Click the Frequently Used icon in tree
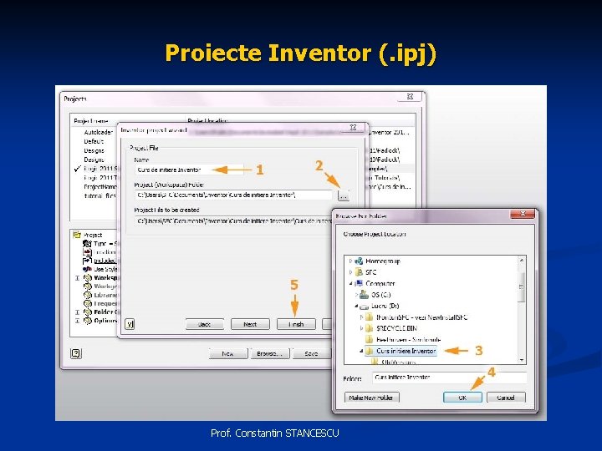The image size is (602, 451). click(88, 303)
